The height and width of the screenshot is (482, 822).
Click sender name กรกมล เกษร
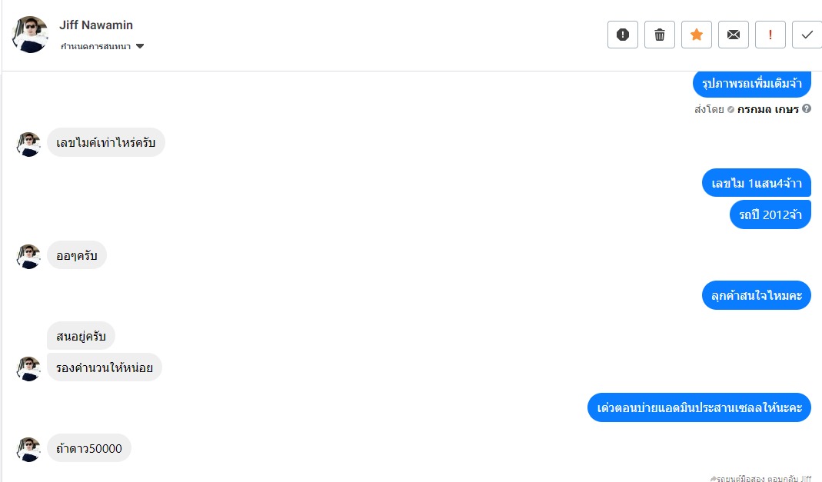pos(767,109)
